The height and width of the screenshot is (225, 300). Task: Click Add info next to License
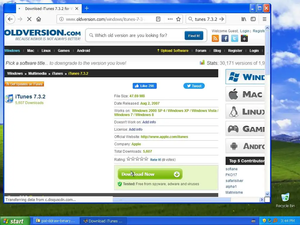(136, 129)
